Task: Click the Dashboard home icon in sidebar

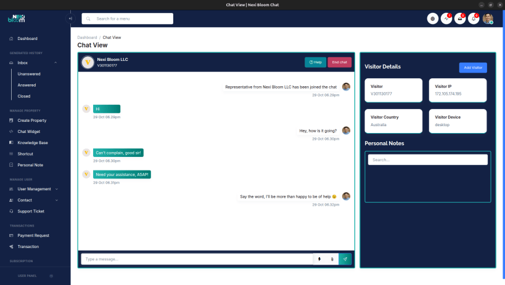Action: coord(11,39)
